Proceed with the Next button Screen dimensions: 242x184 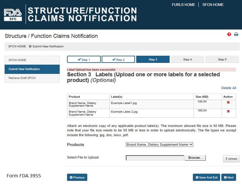(x=229, y=177)
